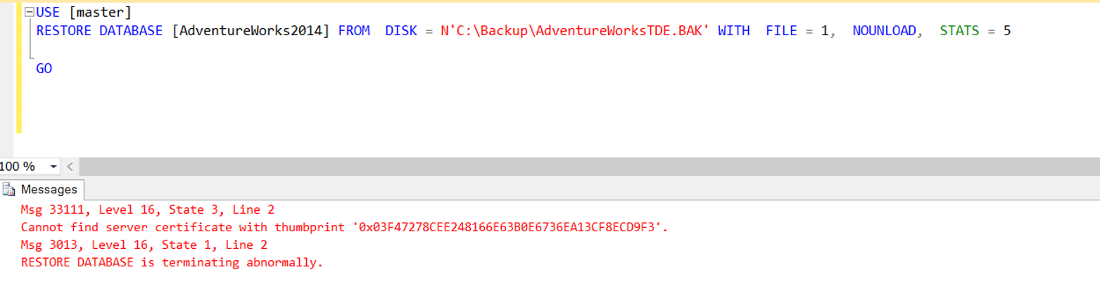The image size is (1100, 284).
Task: Click the yellow change-tracking margin of the editor
Action: [x=18, y=68]
